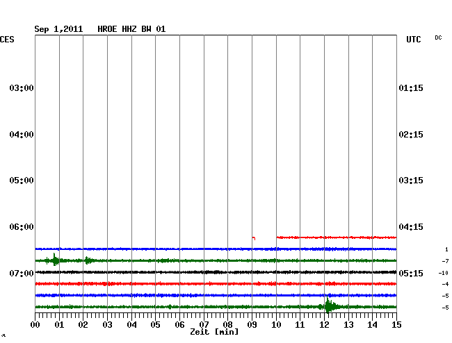Viewport: 452px width, 343px height.
Task: Click the date label Sep 1,2011
Action: click(x=58, y=29)
